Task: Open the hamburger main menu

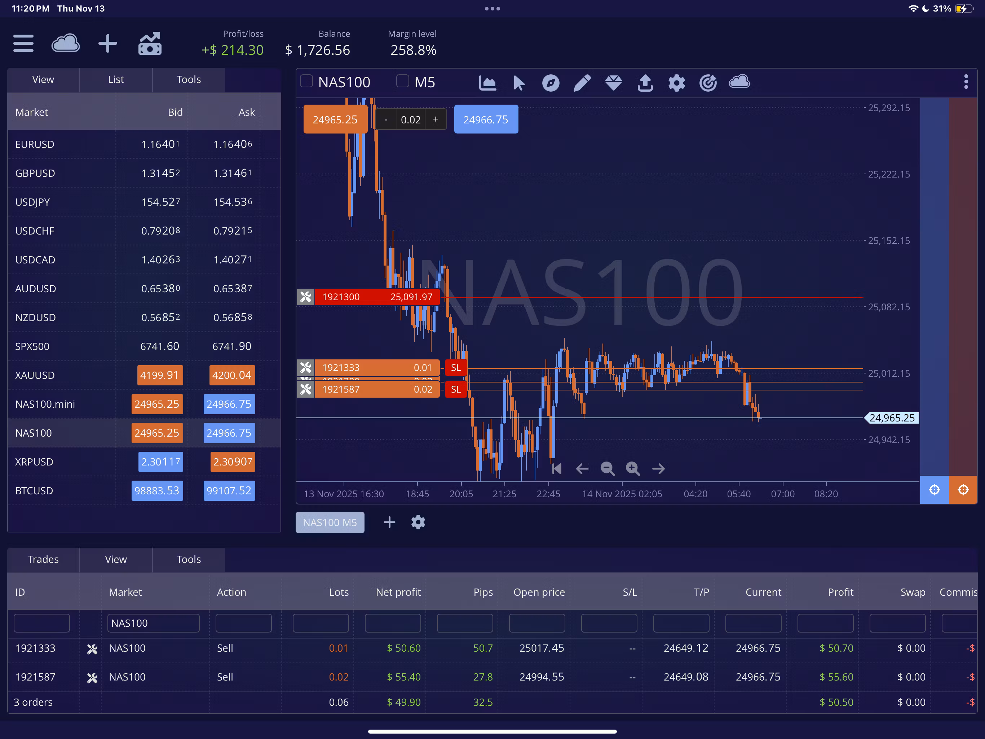Action: click(23, 43)
